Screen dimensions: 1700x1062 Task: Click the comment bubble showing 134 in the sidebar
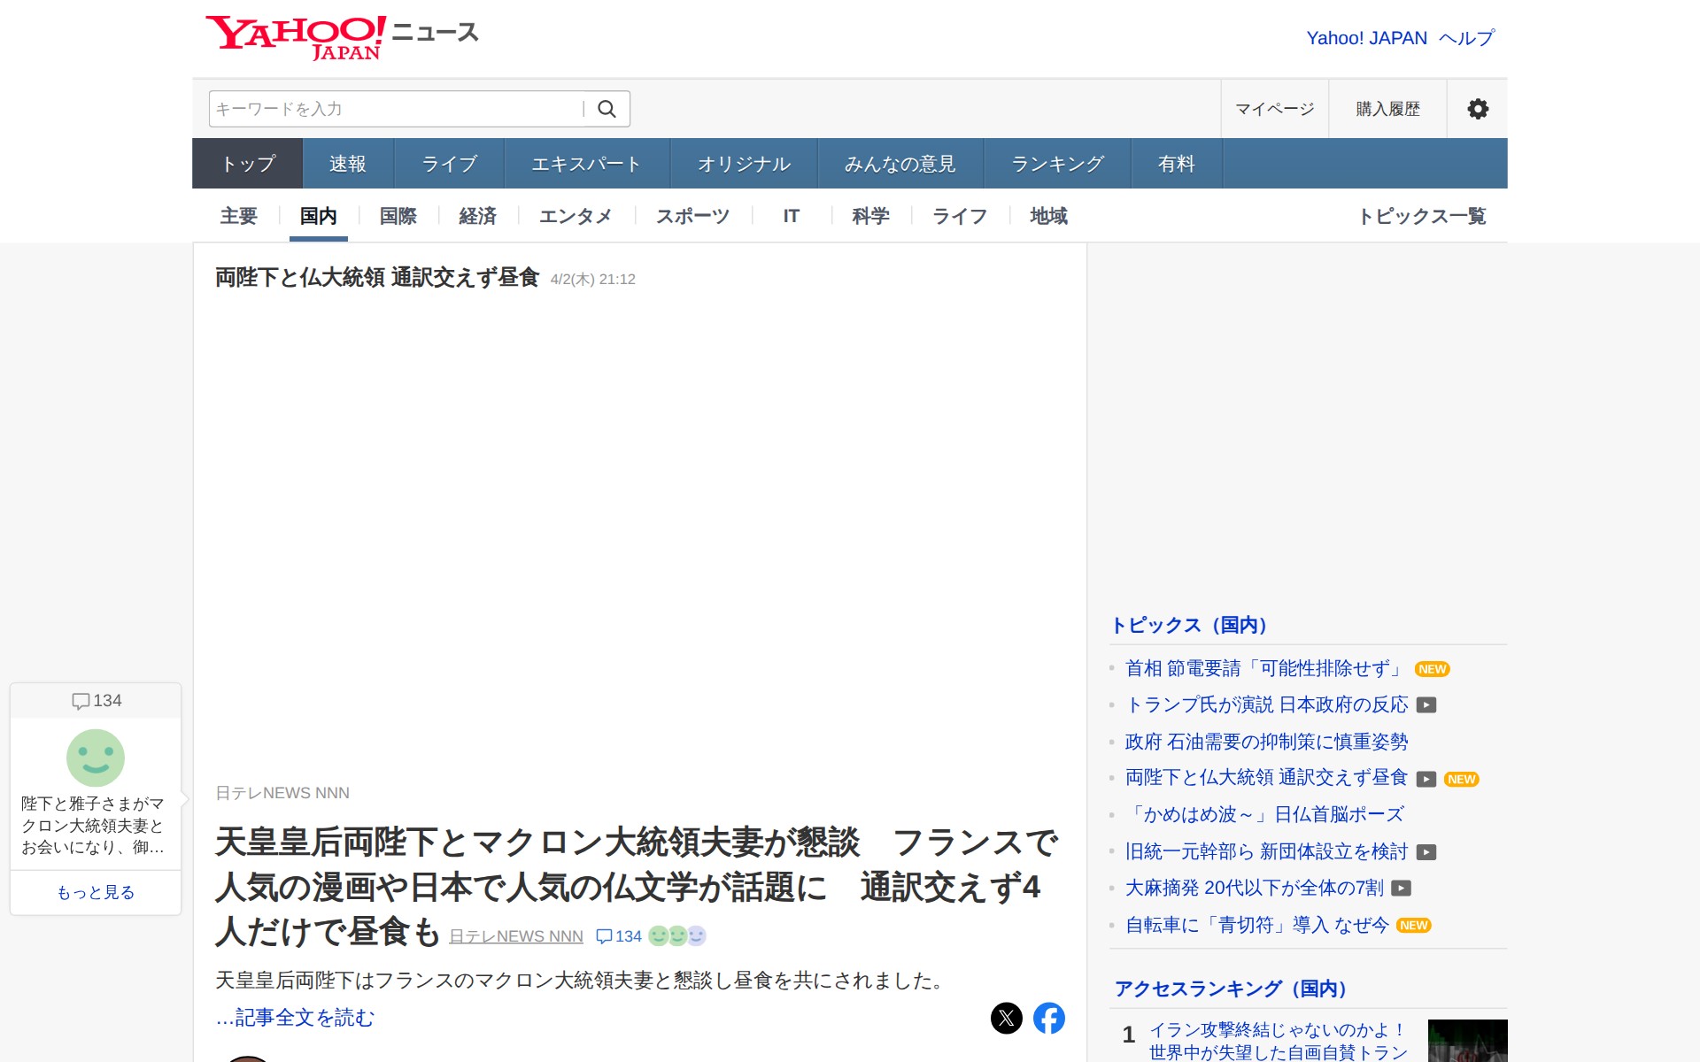(x=97, y=701)
